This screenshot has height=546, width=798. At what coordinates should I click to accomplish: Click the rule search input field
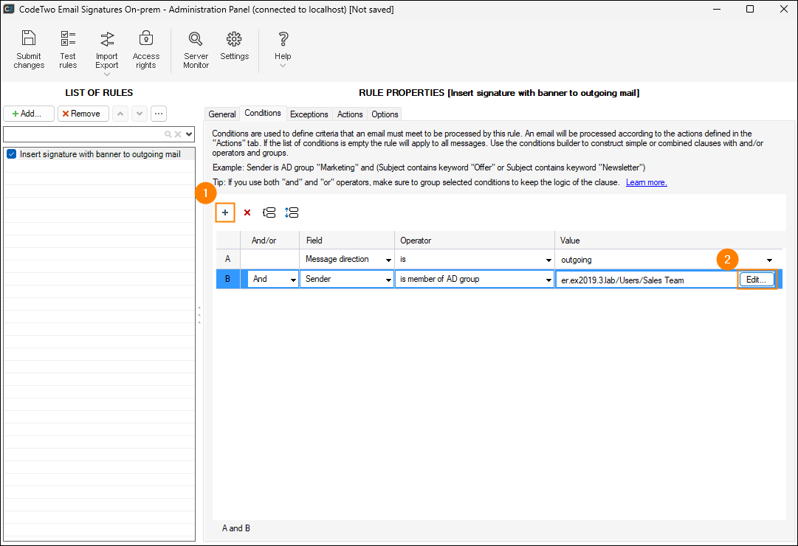[x=83, y=134]
